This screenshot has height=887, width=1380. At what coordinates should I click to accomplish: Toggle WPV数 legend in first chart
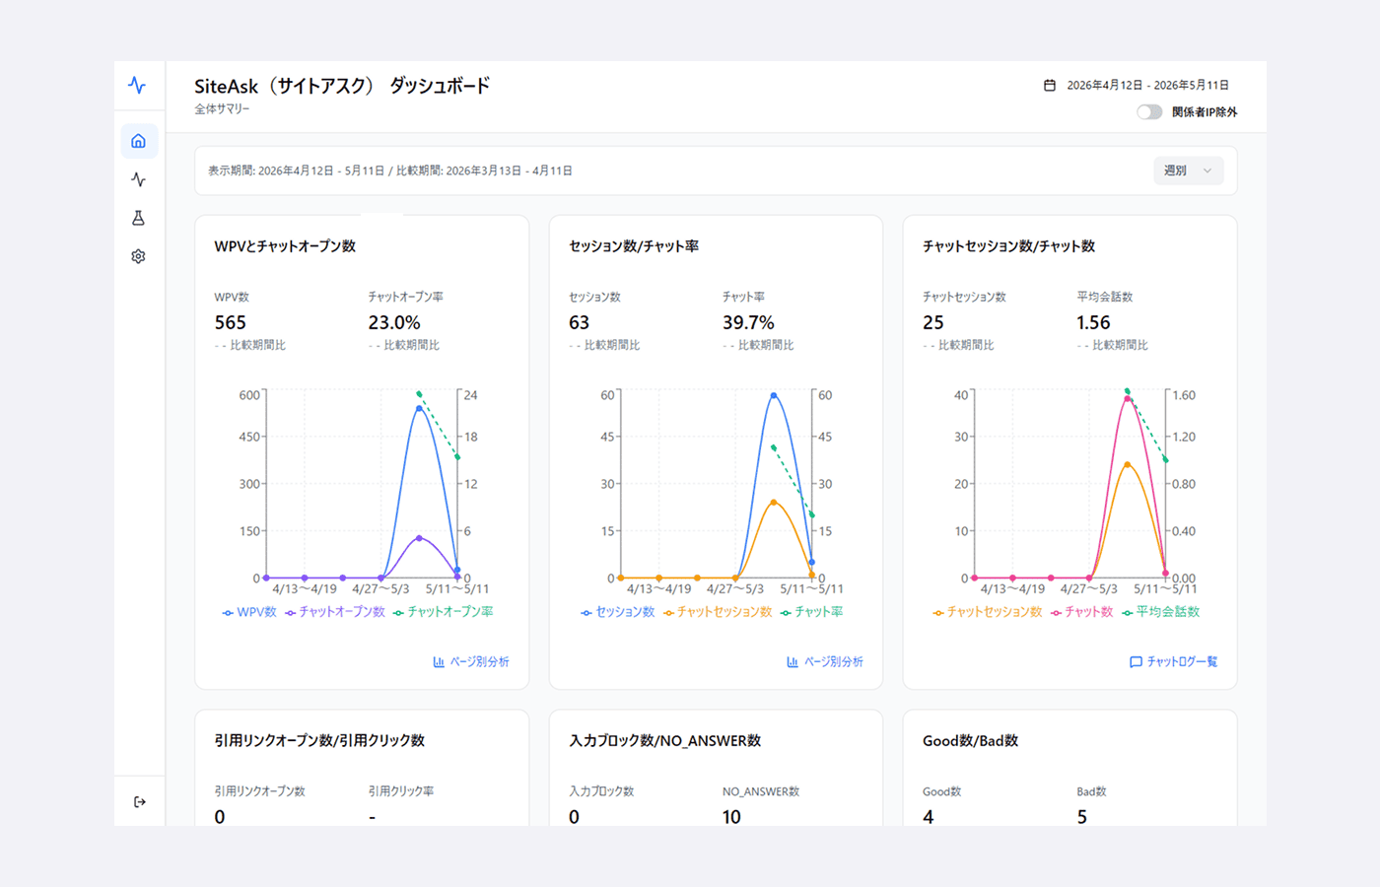click(x=249, y=612)
